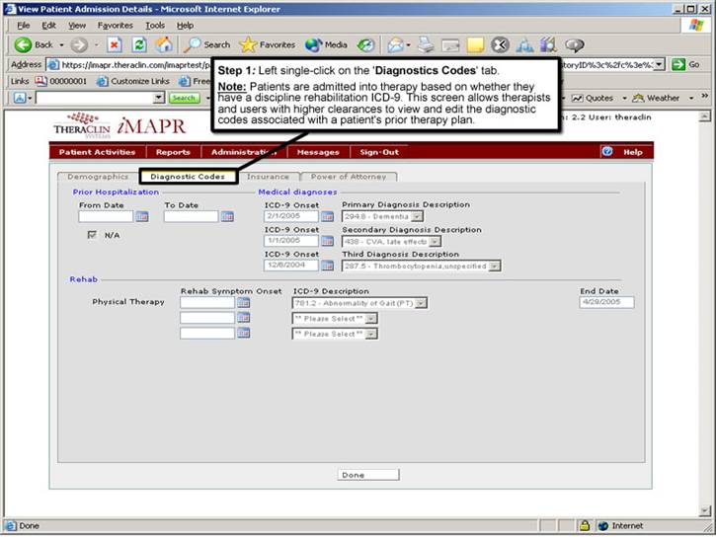The height and width of the screenshot is (537, 716).
Task: Toggle the N/A checkbox
Action: tap(92, 235)
